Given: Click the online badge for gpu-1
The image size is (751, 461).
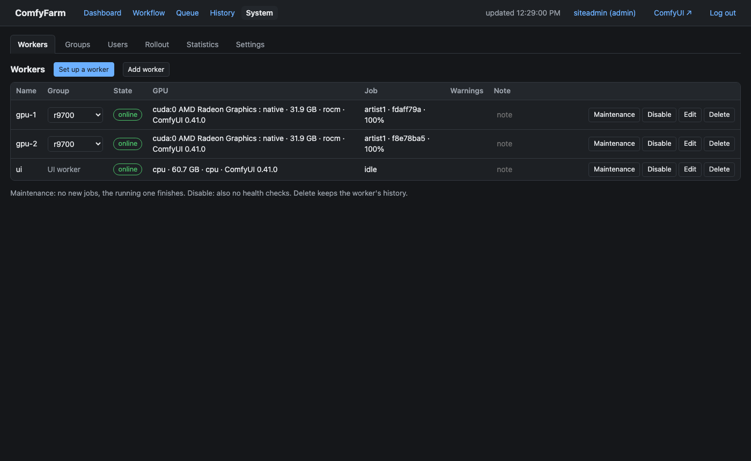Looking at the screenshot, I should pyautogui.click(x=128, y=115).
